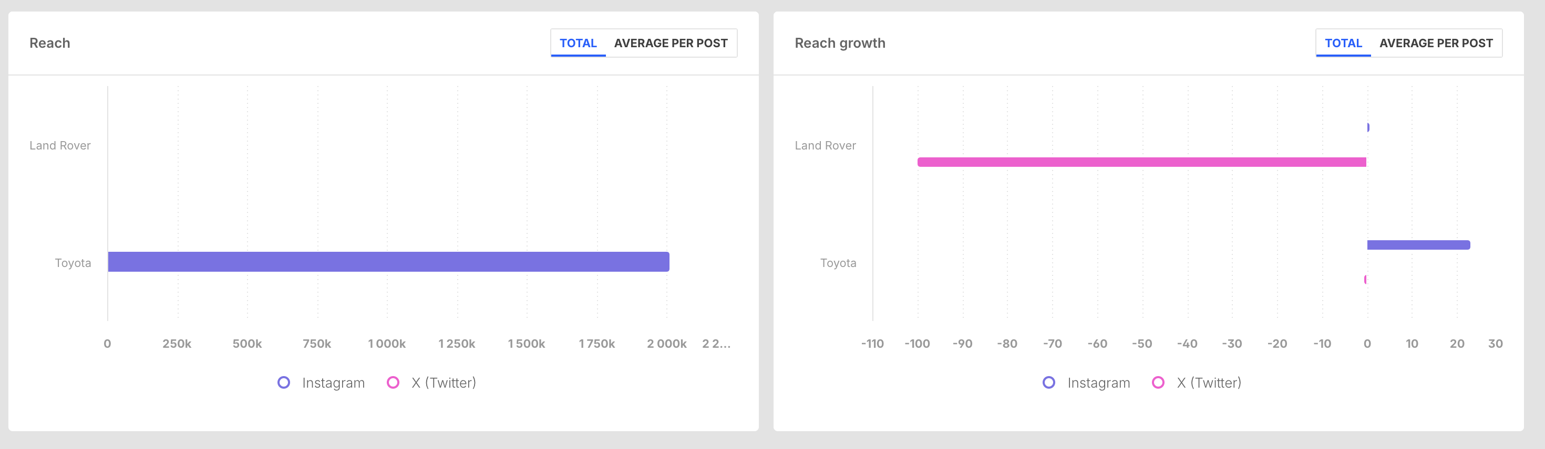
Task: Click X (Twitter) legend text in Reach growth
Action: point(1209,382)
